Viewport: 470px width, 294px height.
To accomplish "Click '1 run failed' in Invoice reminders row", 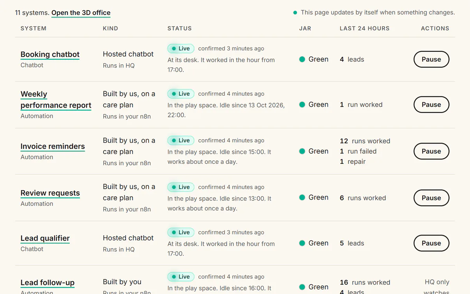I will [358, 151].
